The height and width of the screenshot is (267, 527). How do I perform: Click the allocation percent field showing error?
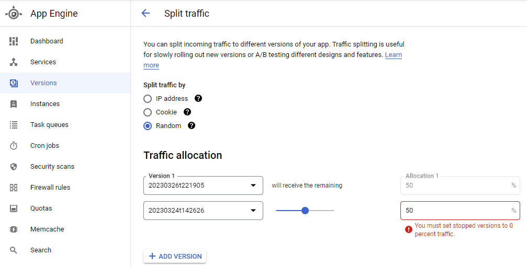454,211
